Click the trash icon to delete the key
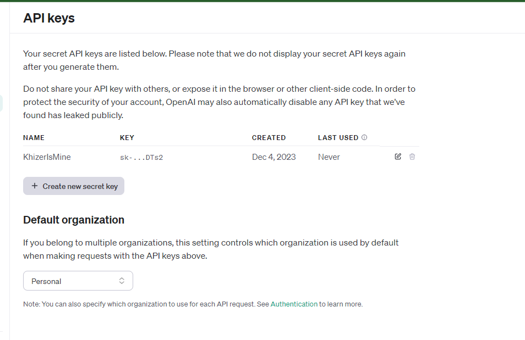The width and height of the screenshot is (525, 340). coord(412,157)
